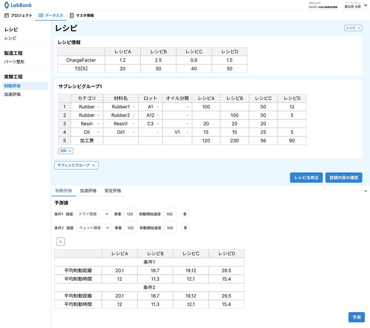Open the Rubber2 material name dropdown
Image resolution: width=370 pixels, height=328 pixels.
pos(134,115)
